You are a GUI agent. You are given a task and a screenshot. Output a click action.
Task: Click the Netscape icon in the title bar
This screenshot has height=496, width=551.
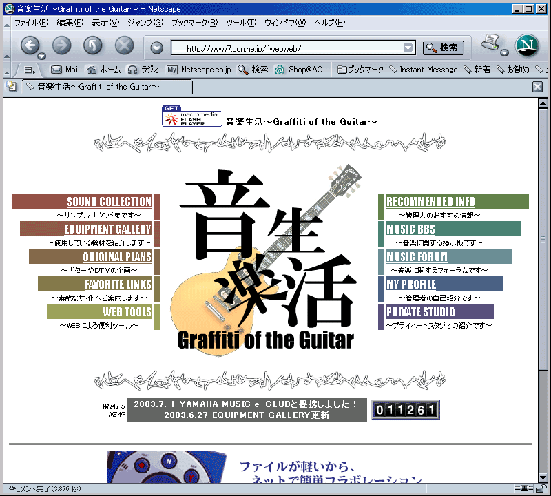[x=10, y=8]
